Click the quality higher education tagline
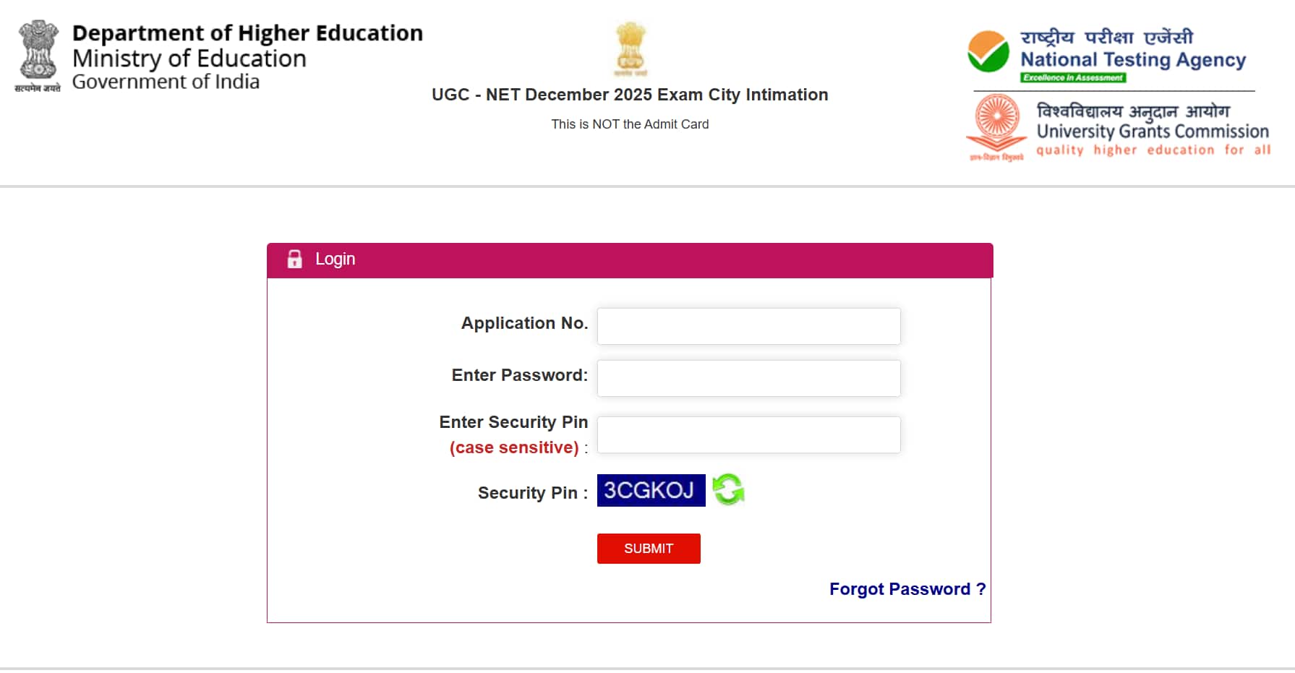The height and width of the screenshot is (673, 1295). pyautogui.click(x=1153, y=150)
